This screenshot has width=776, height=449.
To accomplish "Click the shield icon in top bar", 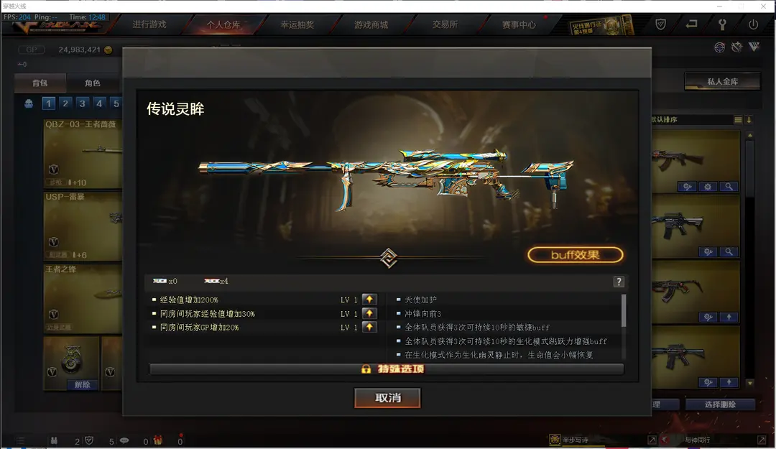I will tap(661, 24).
